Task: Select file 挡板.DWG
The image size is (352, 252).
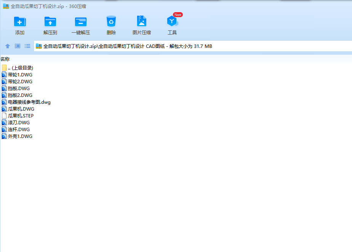Action: pos(16,89)
